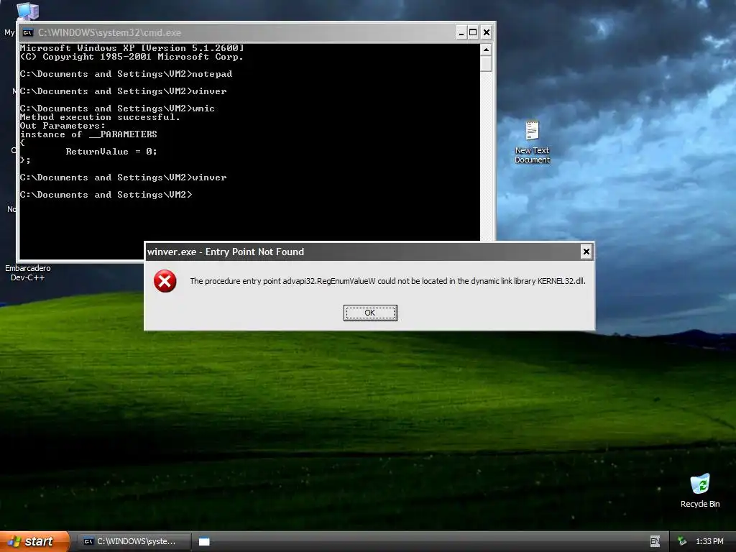Click OK in the winver.exe error dialog
This screenshot has height=552, width=736.
point(370,313)
